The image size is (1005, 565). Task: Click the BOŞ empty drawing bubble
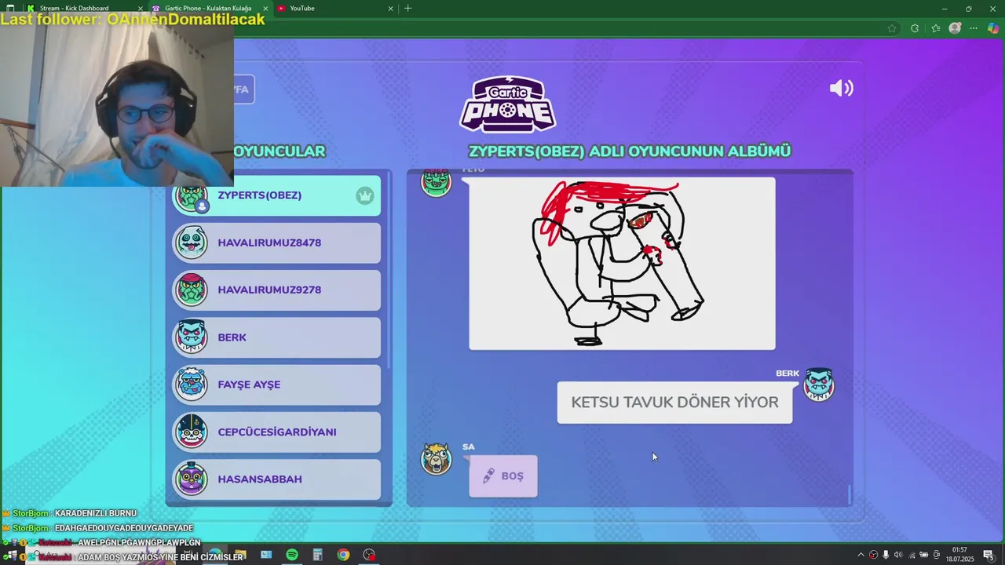(503, 476)
